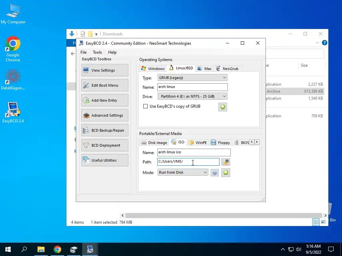The height and width of the screenshot is (256, 342).
Task: Open the BIOS extender tab
Action: (x=242, y=143)
